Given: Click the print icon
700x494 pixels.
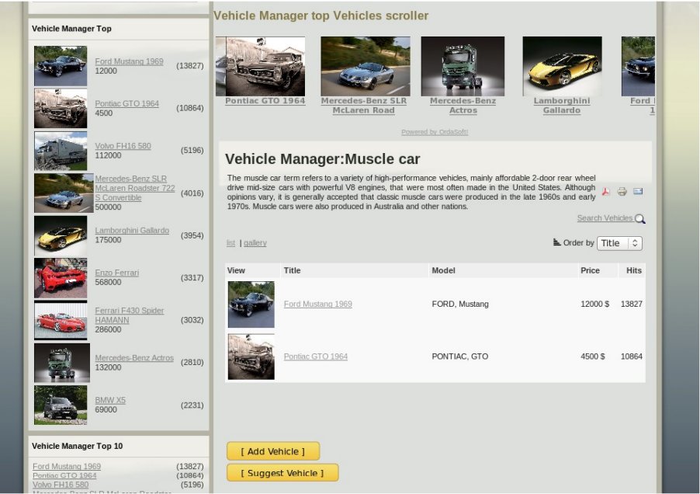Looking at the screenshot, I should [622, 192].
